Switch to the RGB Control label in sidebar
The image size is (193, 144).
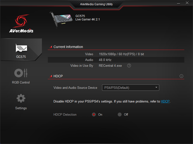(x=21, y=82)
